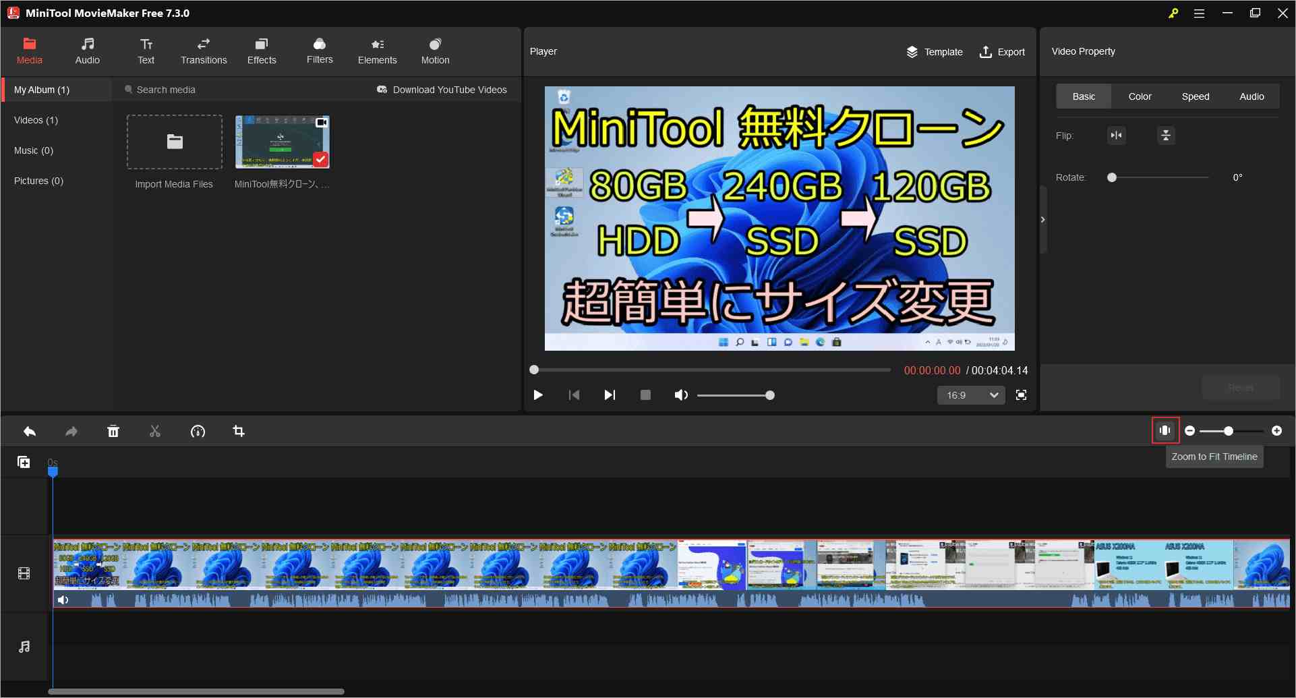Split clip with scissors tool
This screenshot has width=1296, height=698.
click(155, 432)
